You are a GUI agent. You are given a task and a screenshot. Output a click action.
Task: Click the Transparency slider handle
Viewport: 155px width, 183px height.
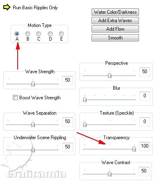click(134, 149)
